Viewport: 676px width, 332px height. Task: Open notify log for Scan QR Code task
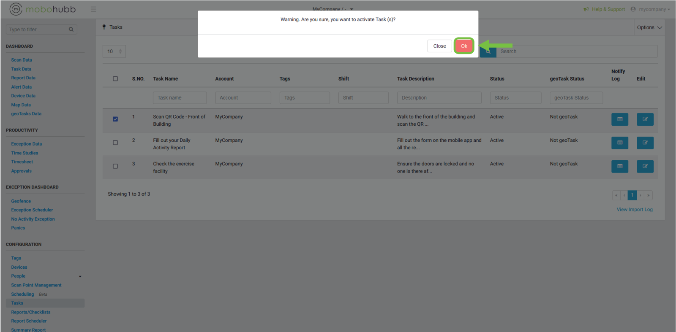pos(619,119)
